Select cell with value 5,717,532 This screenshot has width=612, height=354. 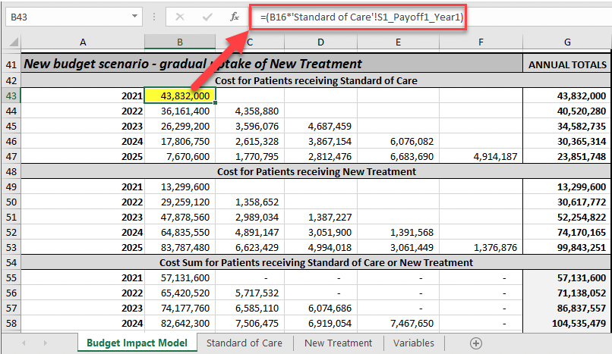pyautogui.click(x=250, y=293)
